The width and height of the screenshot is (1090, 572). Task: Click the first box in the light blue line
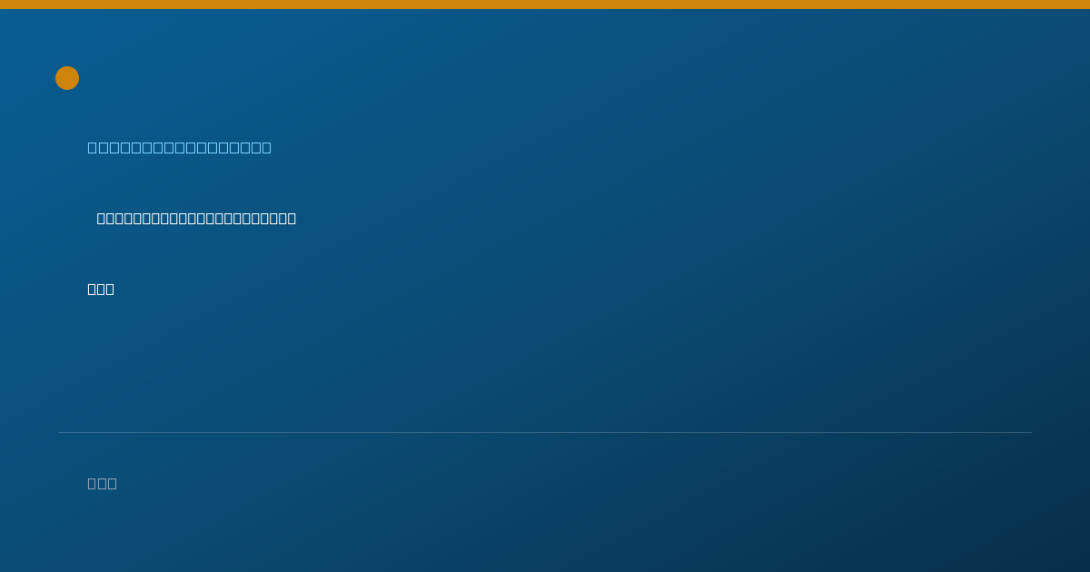92,147
